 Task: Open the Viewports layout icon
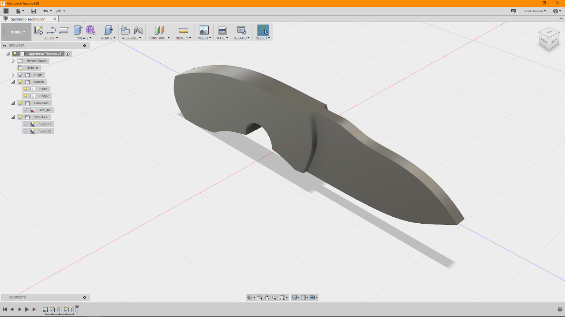click(313, 298)
